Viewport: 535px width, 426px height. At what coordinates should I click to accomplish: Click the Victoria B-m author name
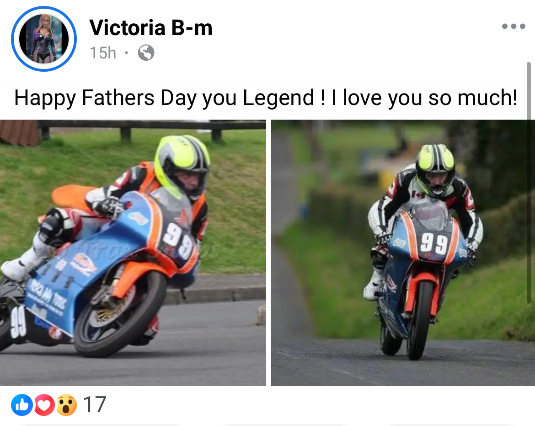(x=151, y=27)
